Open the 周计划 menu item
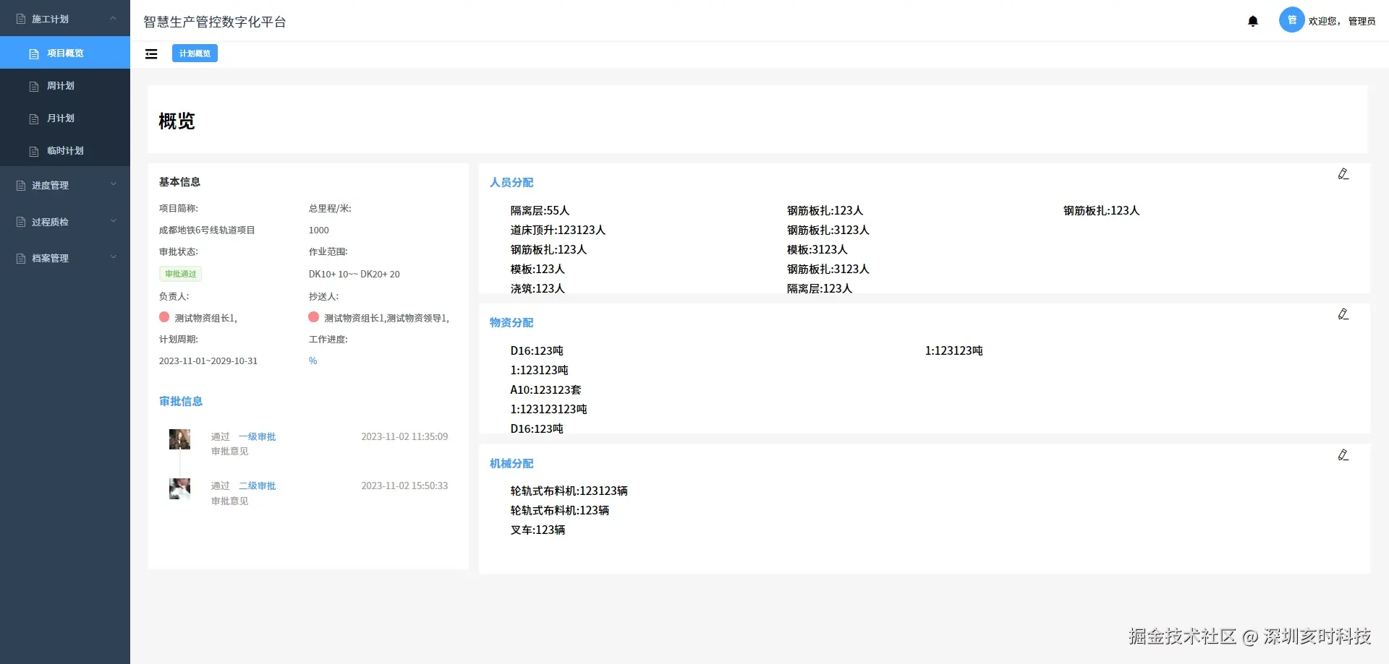 click(x=65, y=85)
